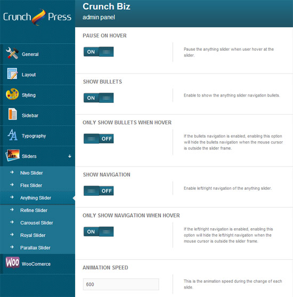293x297 pixels.
Task: Toggle the Pause On Hover switch
Action: 99,52
